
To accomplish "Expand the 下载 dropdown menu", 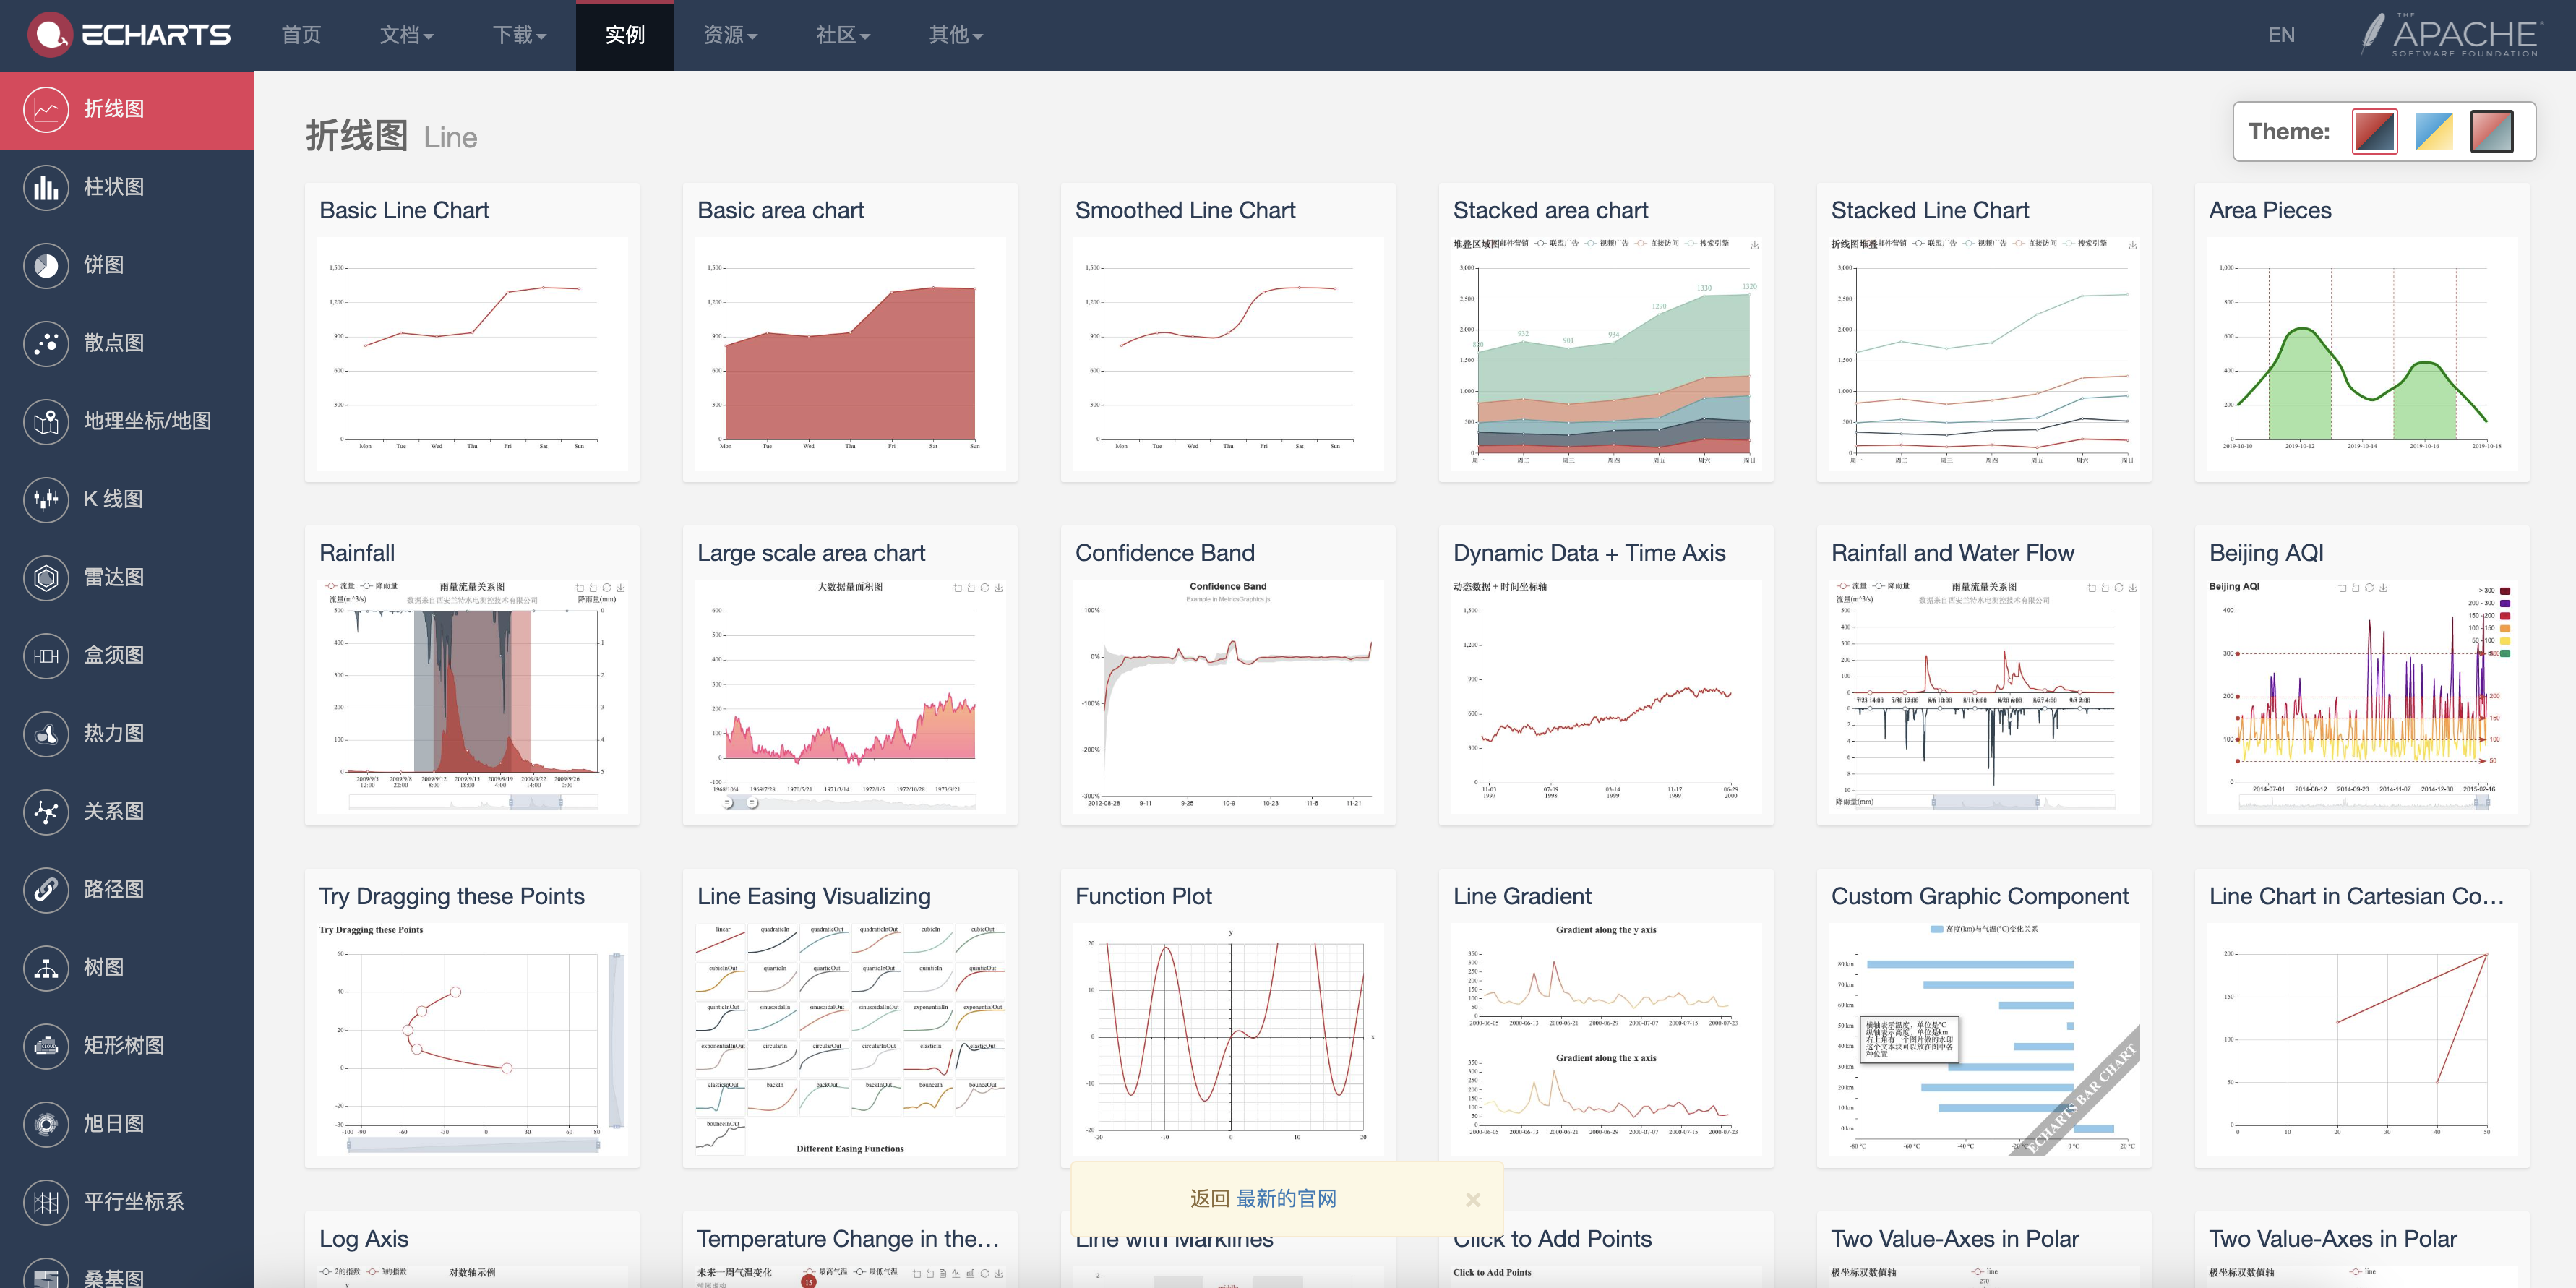I will 519,35.
